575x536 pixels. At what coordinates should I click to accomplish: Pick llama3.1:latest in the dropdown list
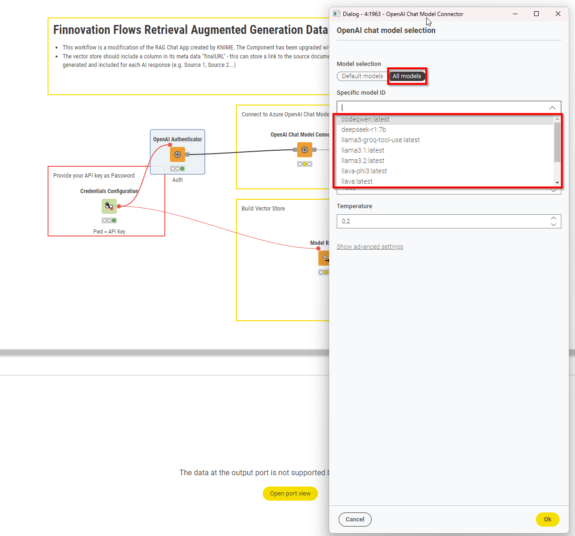(x=363, y=150)
